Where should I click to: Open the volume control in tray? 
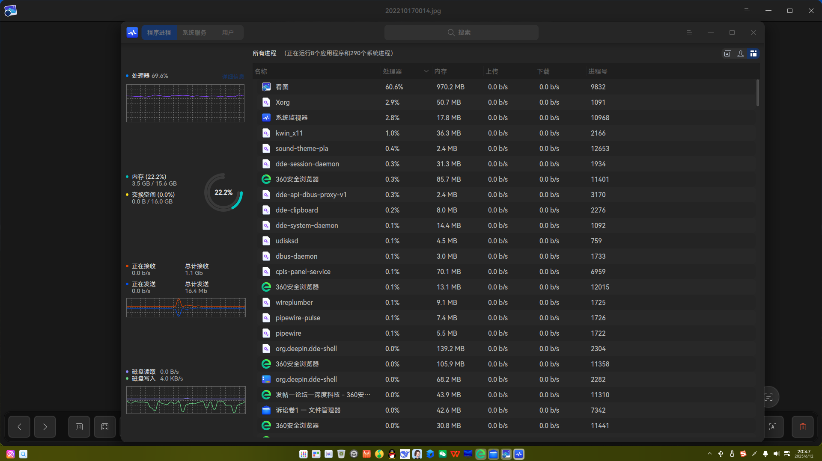776,454
